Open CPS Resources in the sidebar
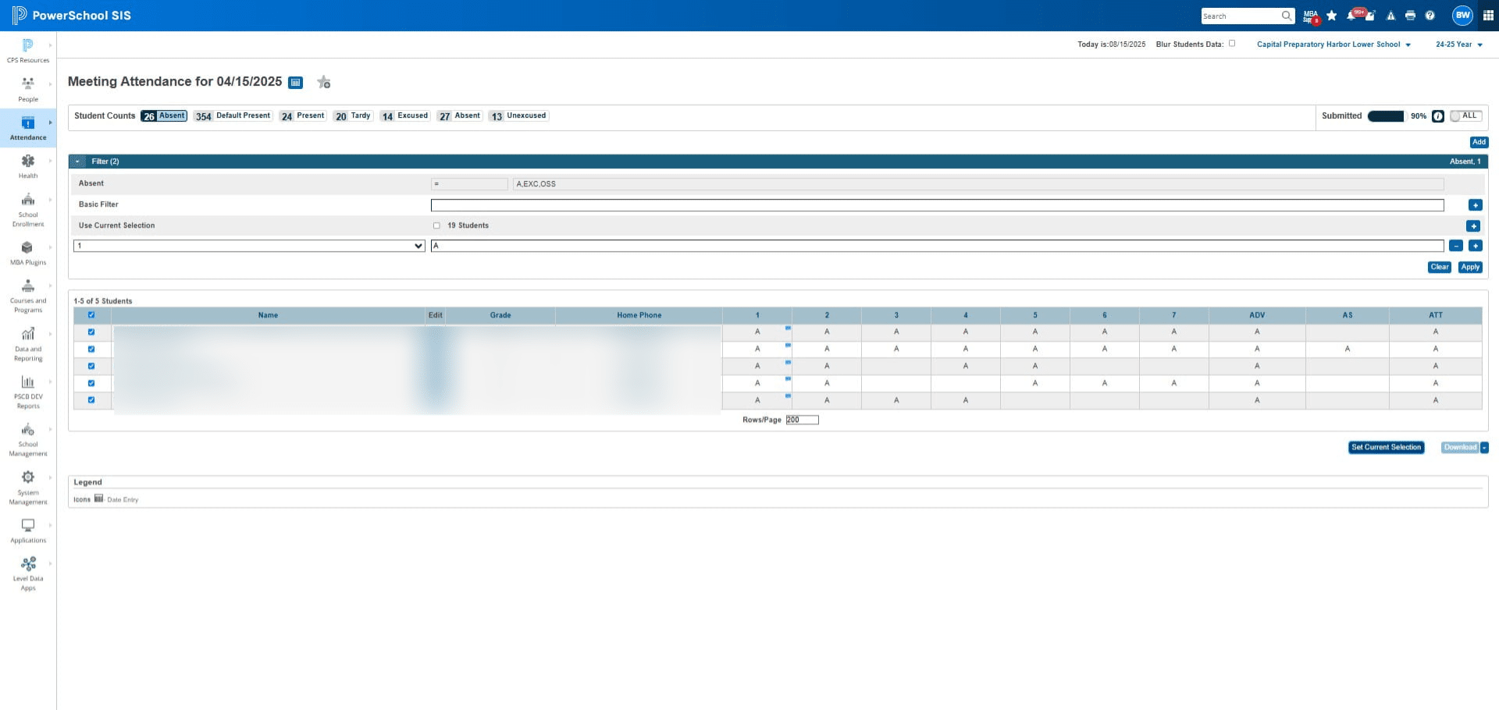Viewport: 1499px width, 710px height. click(x=28, y=51)
